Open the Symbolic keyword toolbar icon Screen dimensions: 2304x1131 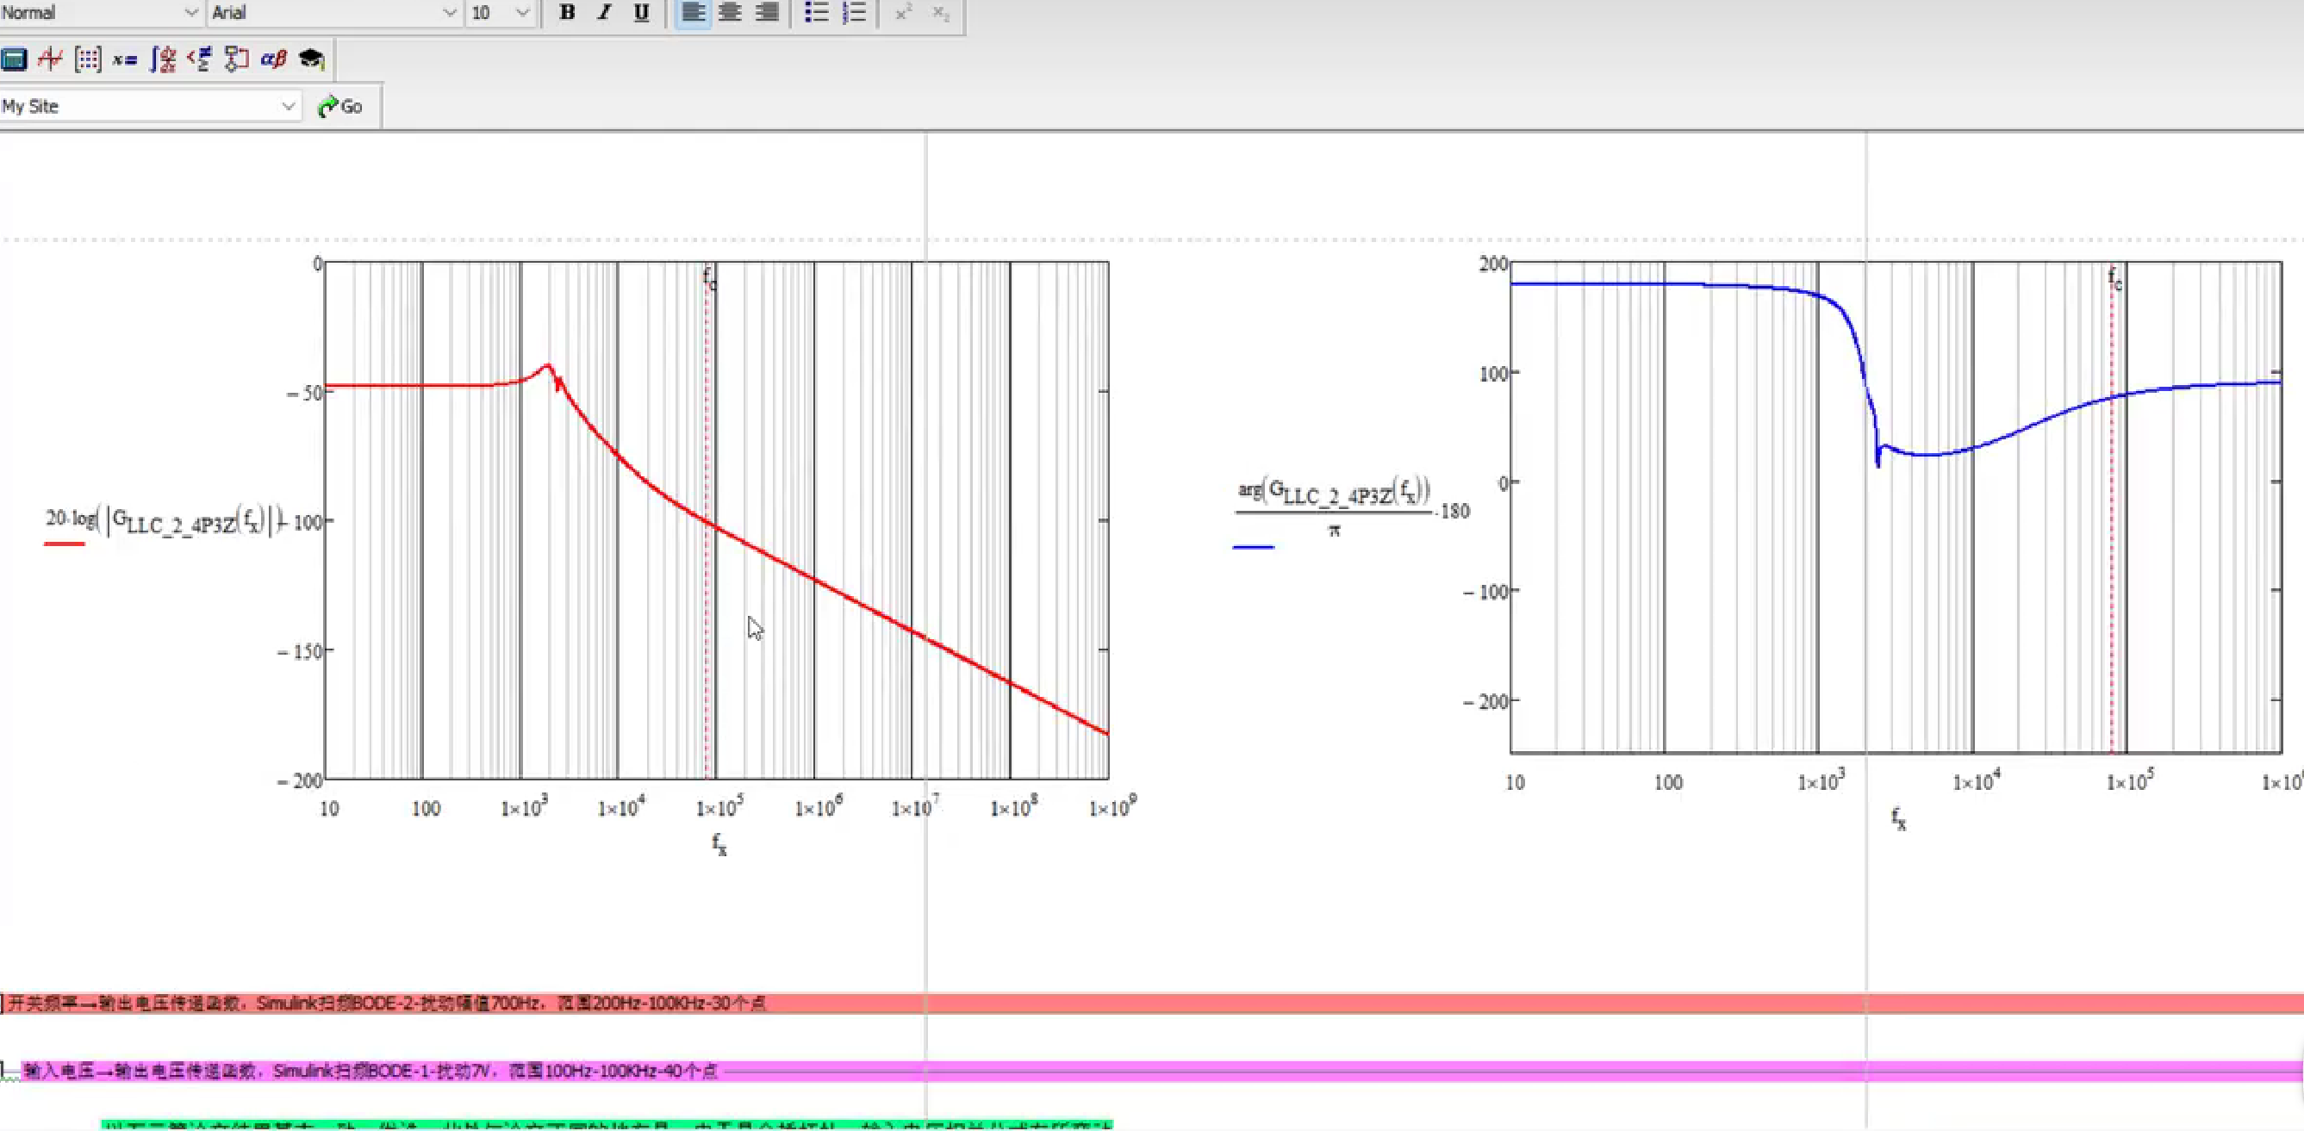pyautogui.click(x=310, y=60)
